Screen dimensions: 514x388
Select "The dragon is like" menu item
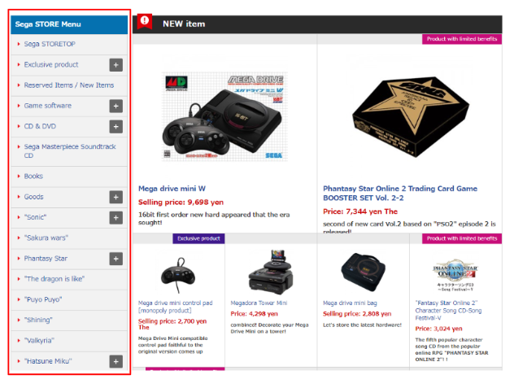tap(54, 279)
